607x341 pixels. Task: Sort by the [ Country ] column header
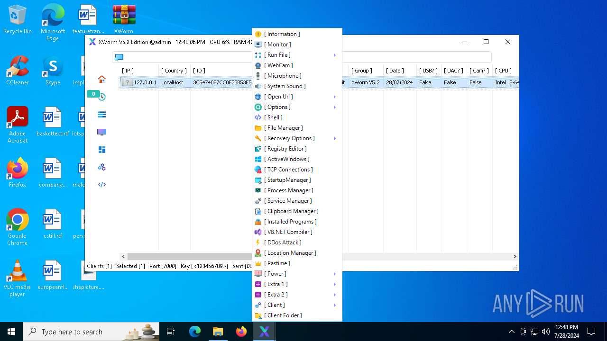[174, 71]
